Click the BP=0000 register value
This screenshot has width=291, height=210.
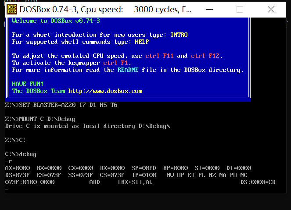click(176, 168)
